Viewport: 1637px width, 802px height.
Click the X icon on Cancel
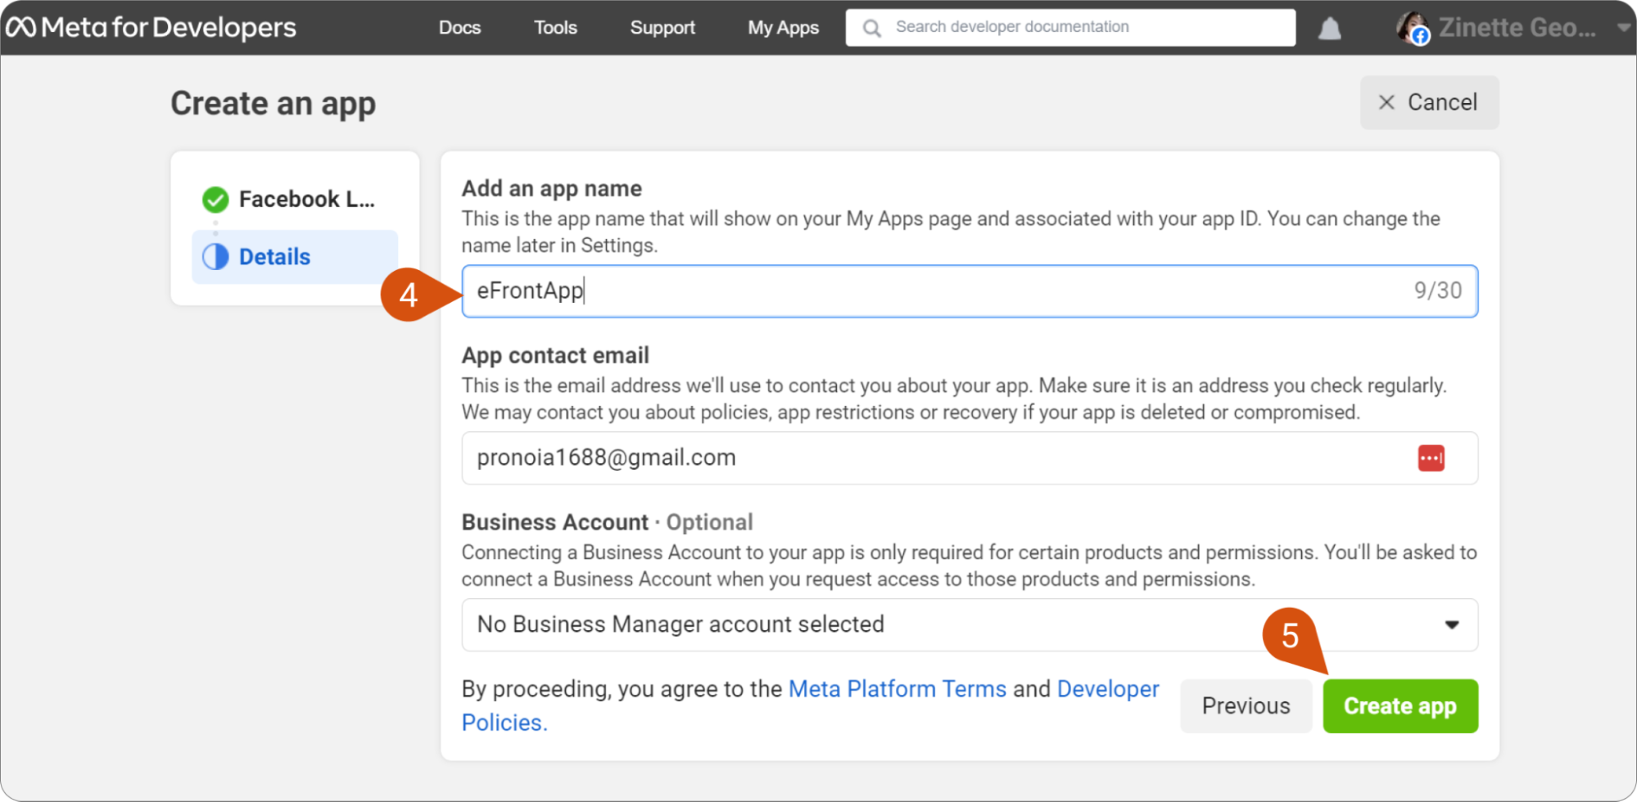pos(1386,102)
